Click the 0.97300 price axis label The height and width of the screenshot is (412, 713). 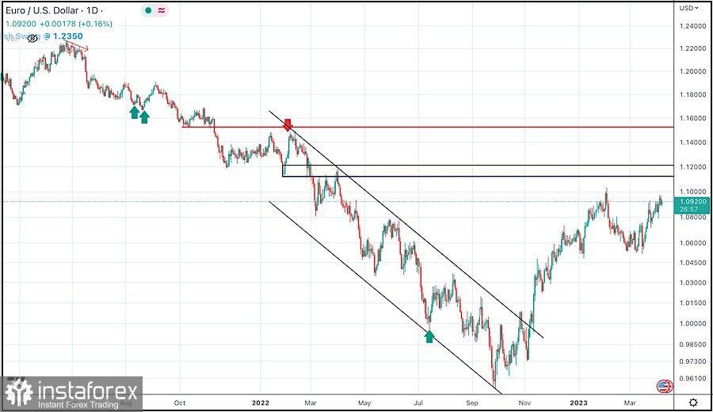tap(692, 361)
